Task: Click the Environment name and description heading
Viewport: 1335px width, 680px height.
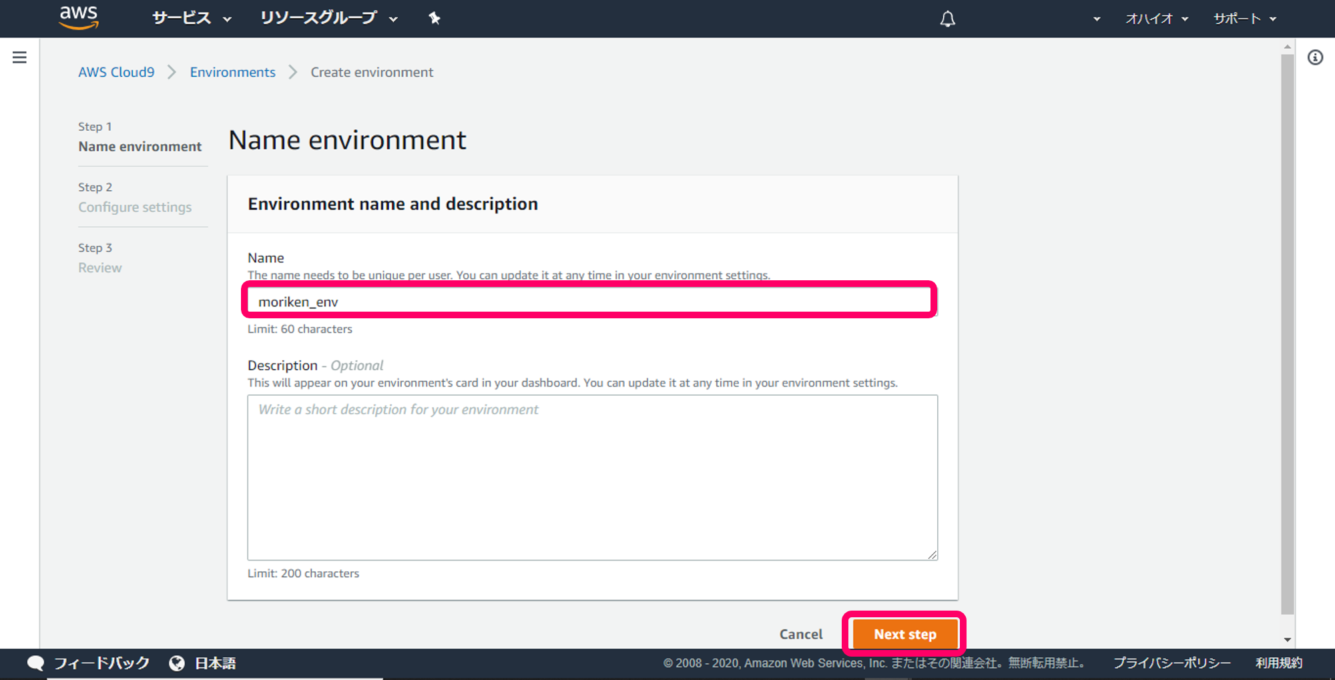Action: pos(392,204)
